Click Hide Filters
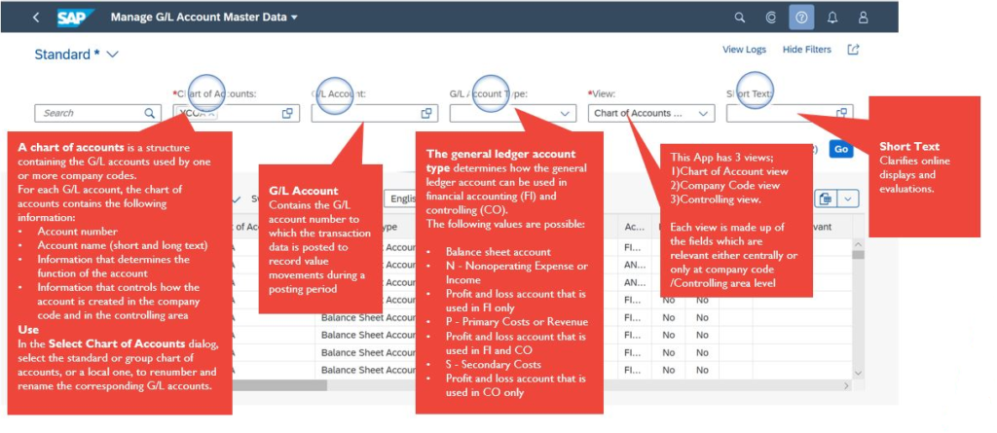 click(806, 50)
